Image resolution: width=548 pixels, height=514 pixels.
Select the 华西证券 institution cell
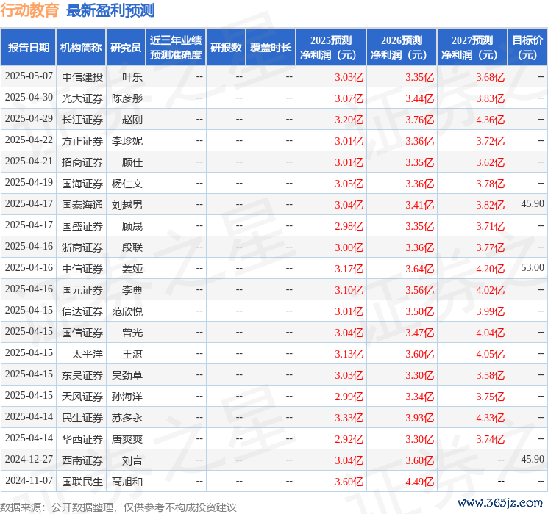tap(82, 439)
